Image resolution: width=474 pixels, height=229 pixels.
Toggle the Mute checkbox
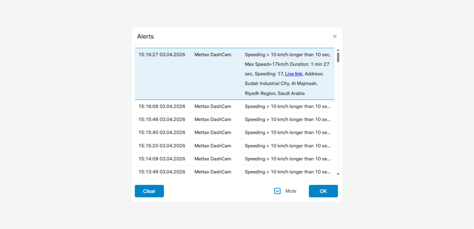click(277, 191)
